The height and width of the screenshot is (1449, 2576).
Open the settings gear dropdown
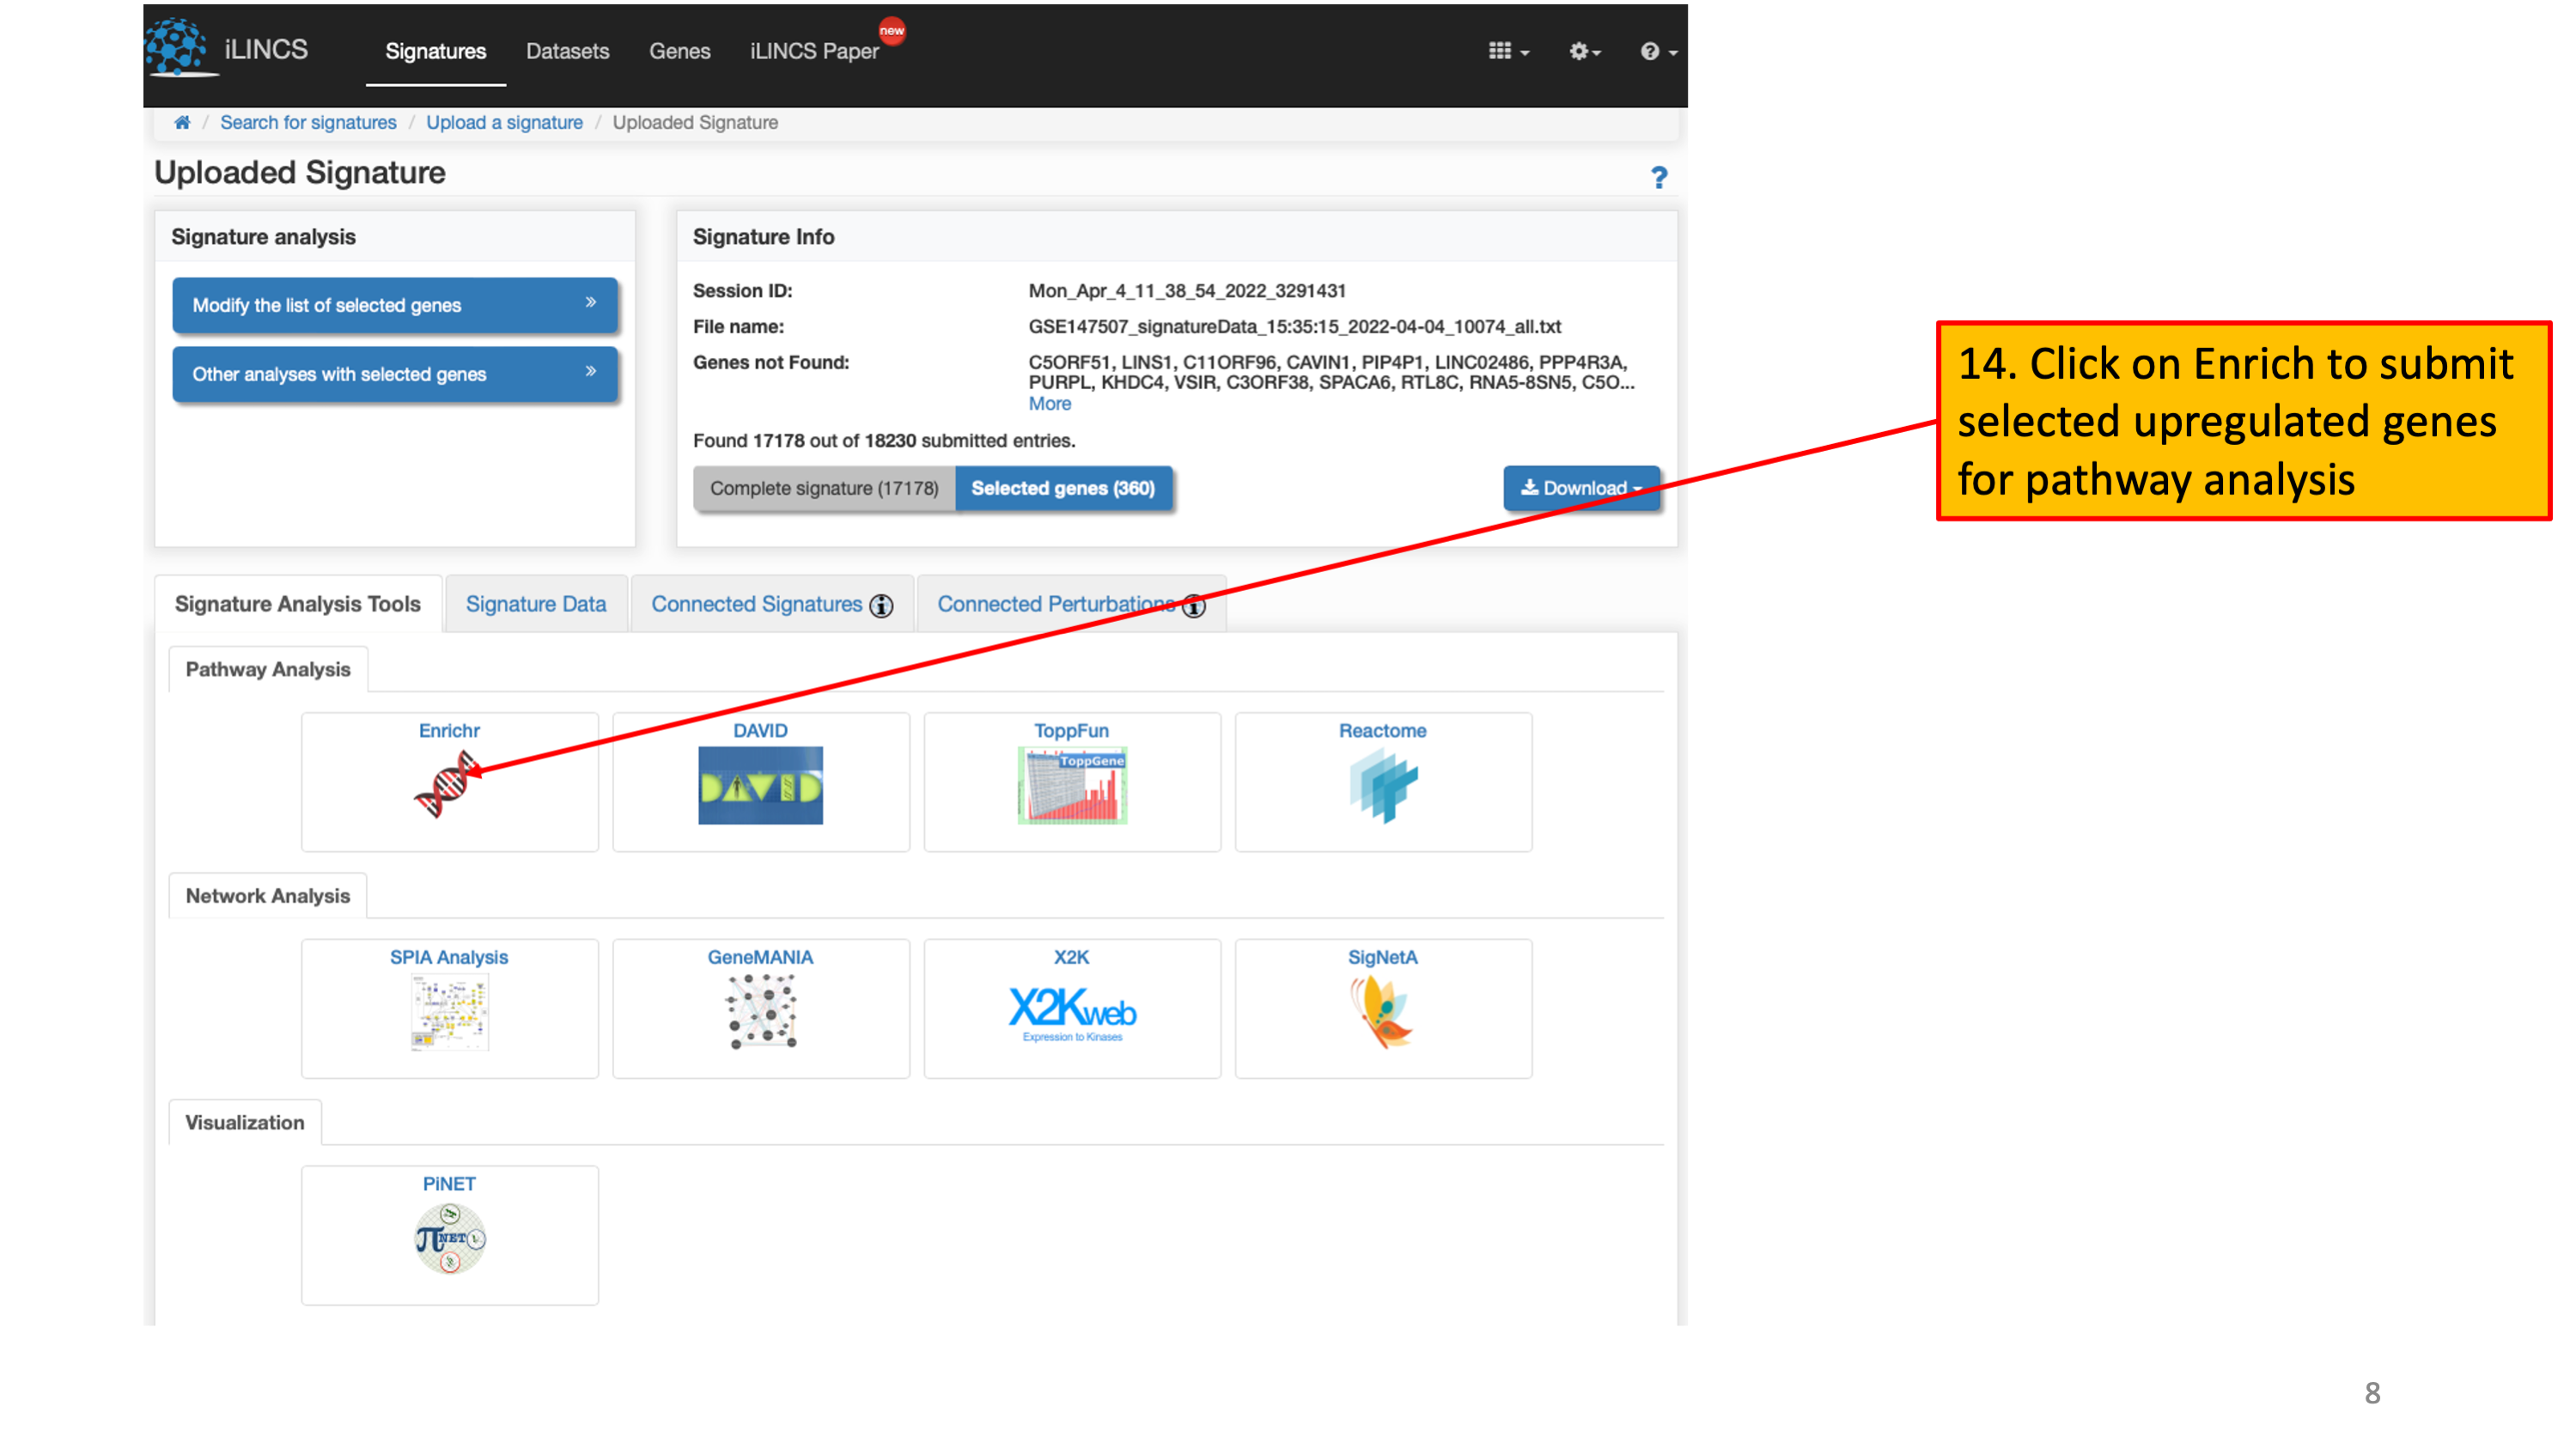tap(1584, 52)
